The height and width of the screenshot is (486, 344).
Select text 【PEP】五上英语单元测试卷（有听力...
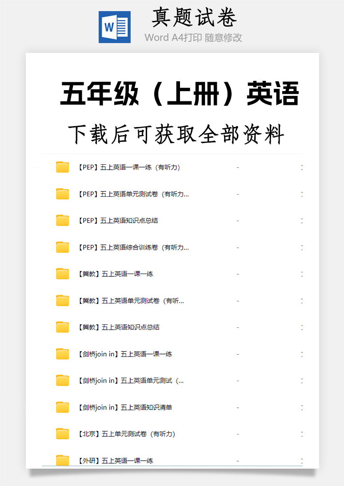click(x=133, y=194)
